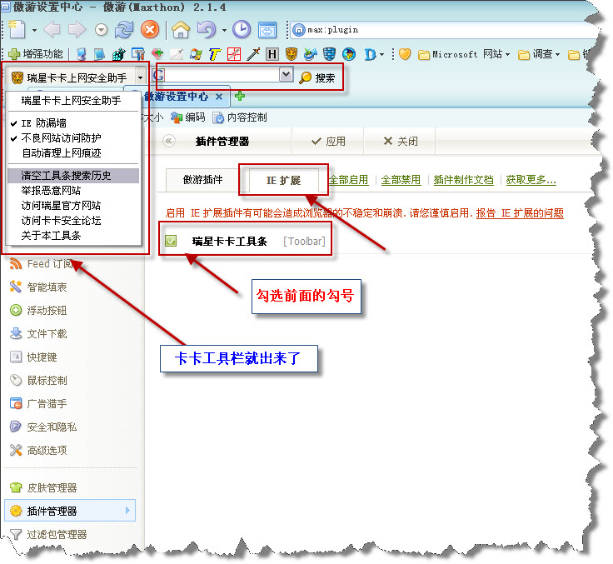Go to the home page icon
The height and width of the screenshot is (564, 613).
[x=181, y=30]
